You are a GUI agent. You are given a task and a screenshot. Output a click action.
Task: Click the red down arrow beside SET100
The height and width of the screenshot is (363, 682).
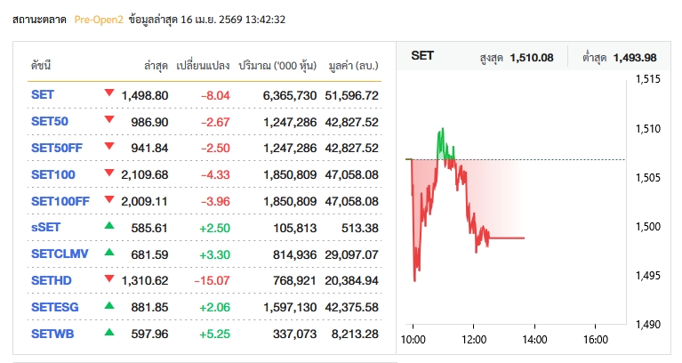[x=109, y=173]
